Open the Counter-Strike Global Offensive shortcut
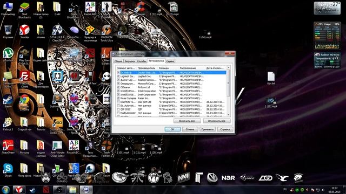The height and width of the screenshot is (194, 346). coord(57,126)
